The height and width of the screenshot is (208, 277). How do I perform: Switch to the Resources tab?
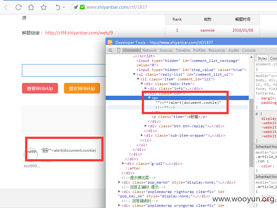[217, 50]
